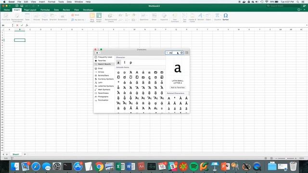Click the People Graph add-in icon
Image resolution: width=308 pixels, height=173 pixels.
click(x=99, y=17)
